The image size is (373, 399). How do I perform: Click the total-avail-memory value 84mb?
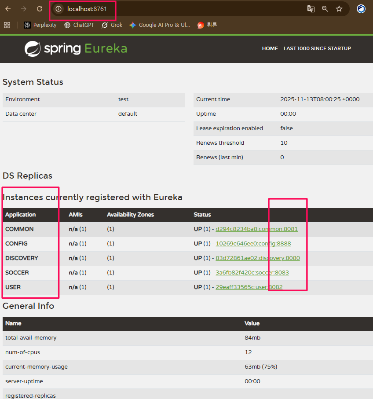coord(252,338)
